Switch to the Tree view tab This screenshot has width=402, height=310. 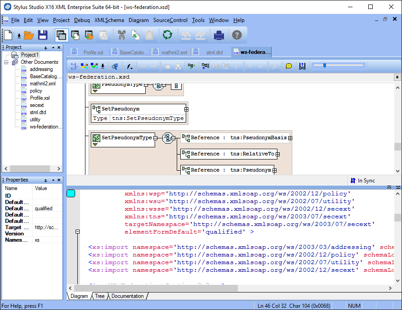point(99,296)
